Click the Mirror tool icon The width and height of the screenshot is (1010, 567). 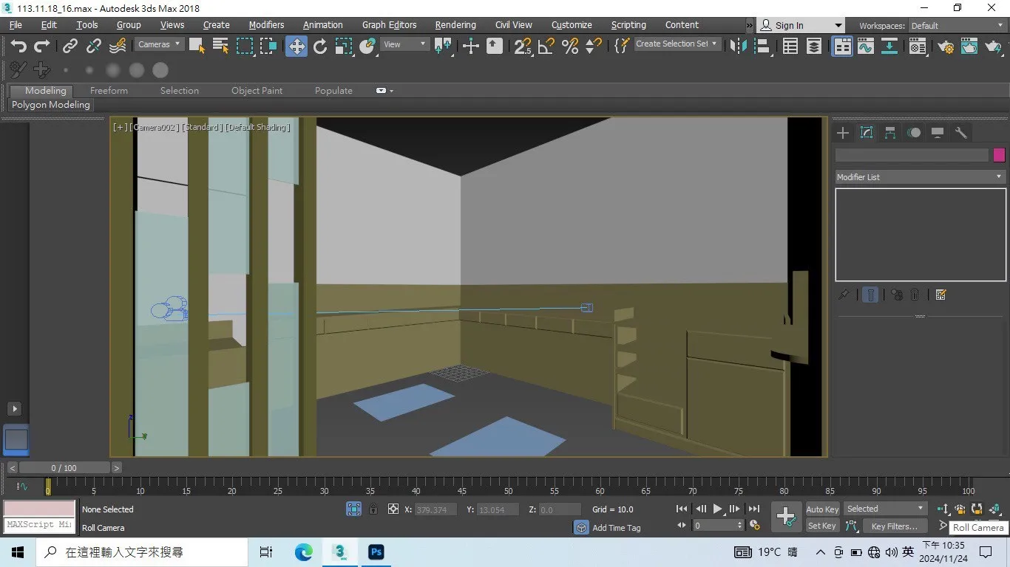click(x=737, y=47)
